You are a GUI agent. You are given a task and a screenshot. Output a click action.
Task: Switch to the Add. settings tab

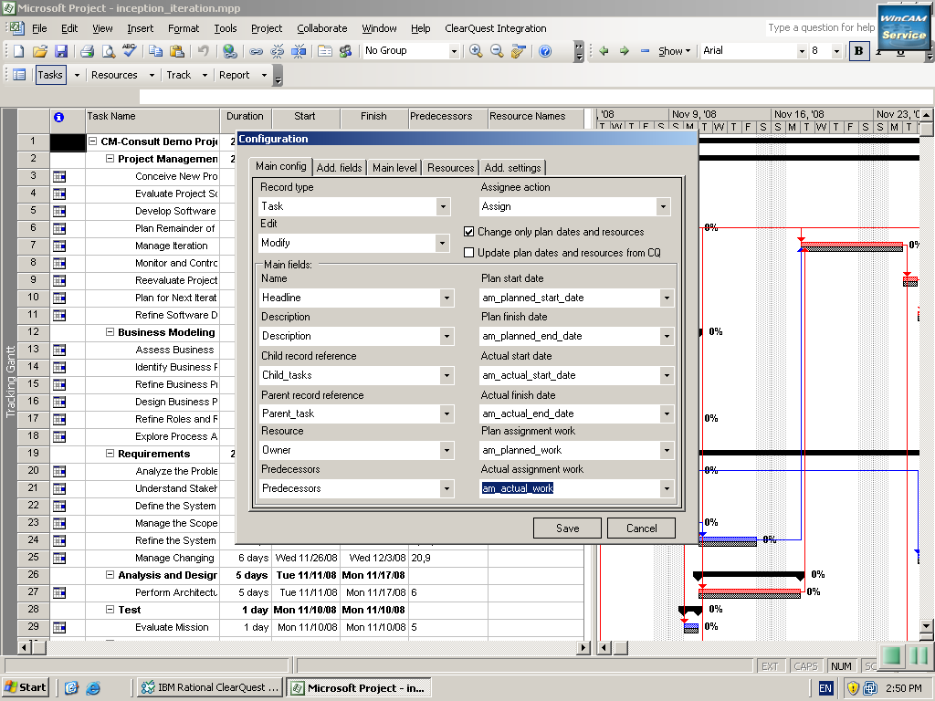click(512, 168)
